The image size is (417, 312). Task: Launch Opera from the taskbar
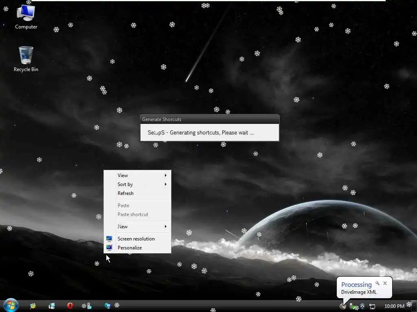70,306
